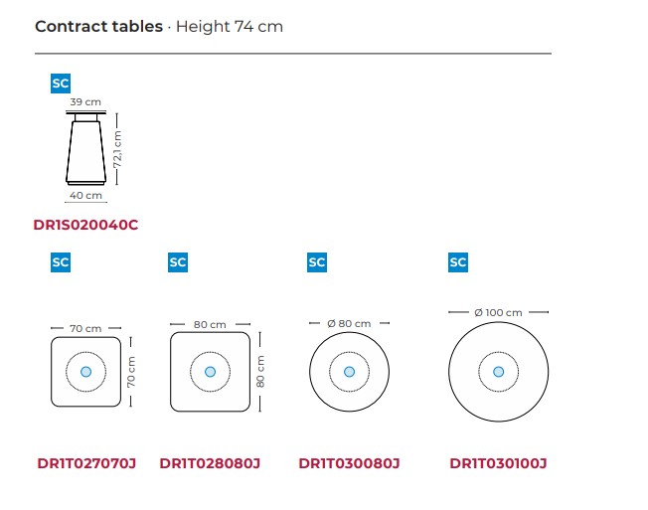The width and height of the screenshot is (648, 510).
Task: Click the 70 cm square tabletop diagram
Action: [x=85, y=372]
